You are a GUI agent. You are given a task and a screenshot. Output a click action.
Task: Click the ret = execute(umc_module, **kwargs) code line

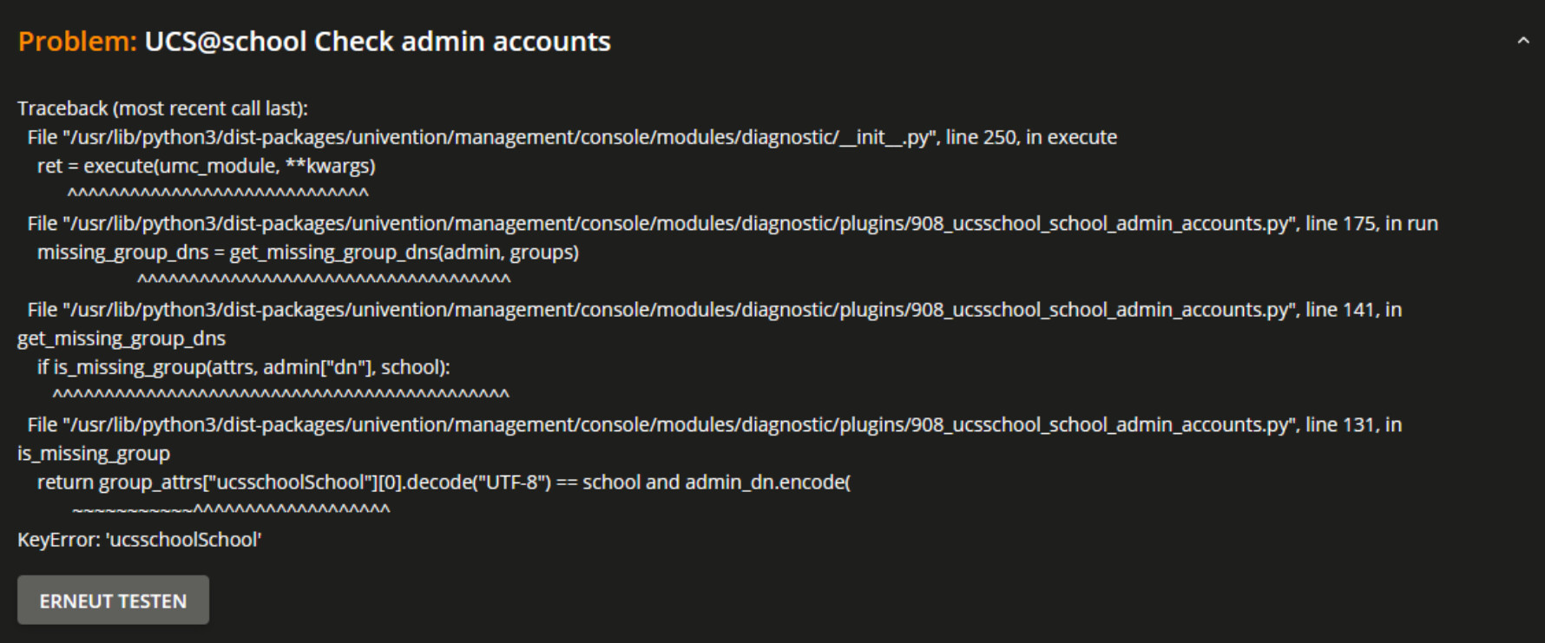point(207,166)
